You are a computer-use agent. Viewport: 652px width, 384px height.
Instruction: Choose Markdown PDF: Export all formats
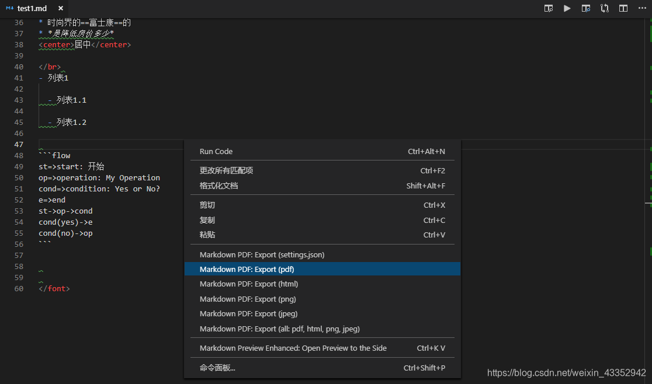tap(322, 329)
